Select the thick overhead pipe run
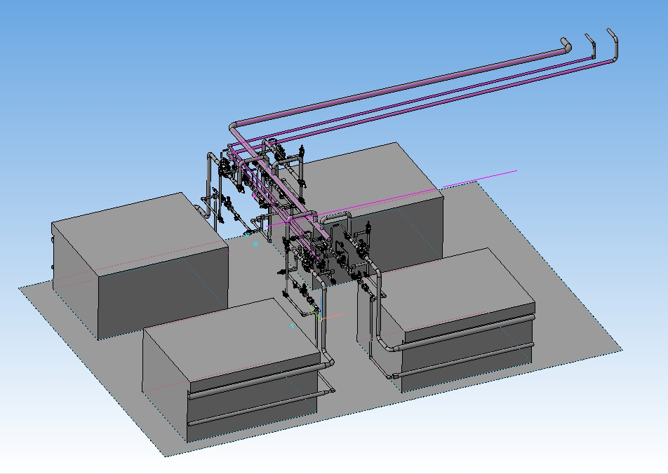668x474 pixels. pyautogui.click(x=401, y=88)
